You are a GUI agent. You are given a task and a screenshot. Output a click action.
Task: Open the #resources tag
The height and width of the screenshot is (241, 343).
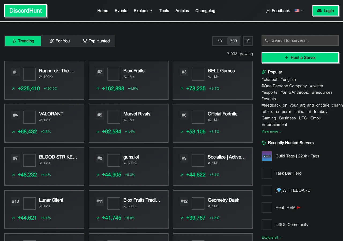pos(322,92)
